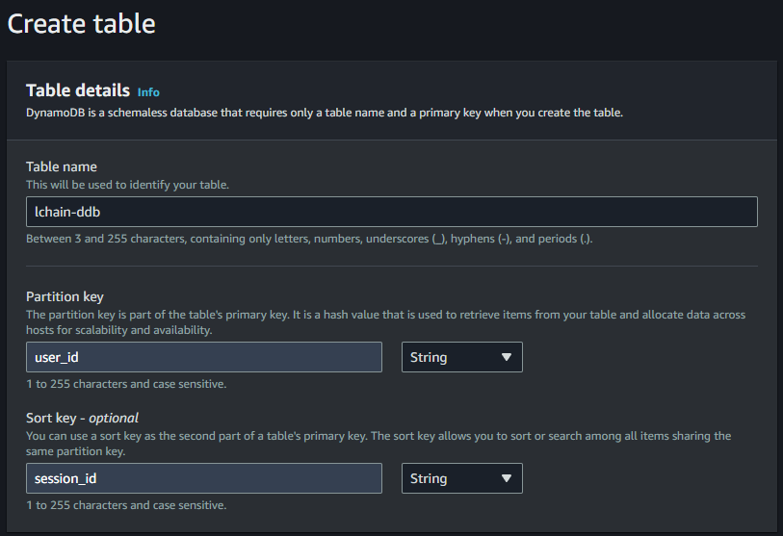Open the sort key String type dropdown

(462, 478)
